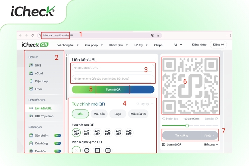
Task: Select the rounded-square locator frame option
Action: pyautogui.click(x=108, y=150)
